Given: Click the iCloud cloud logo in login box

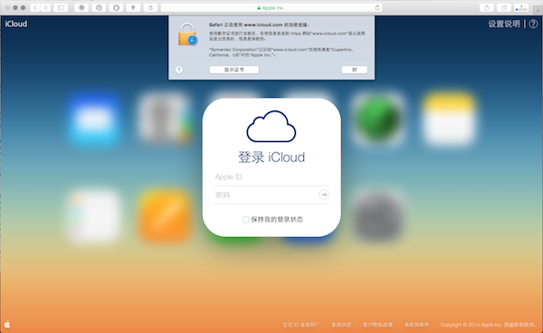Looking at the screenshot, I should coord(271,127).
